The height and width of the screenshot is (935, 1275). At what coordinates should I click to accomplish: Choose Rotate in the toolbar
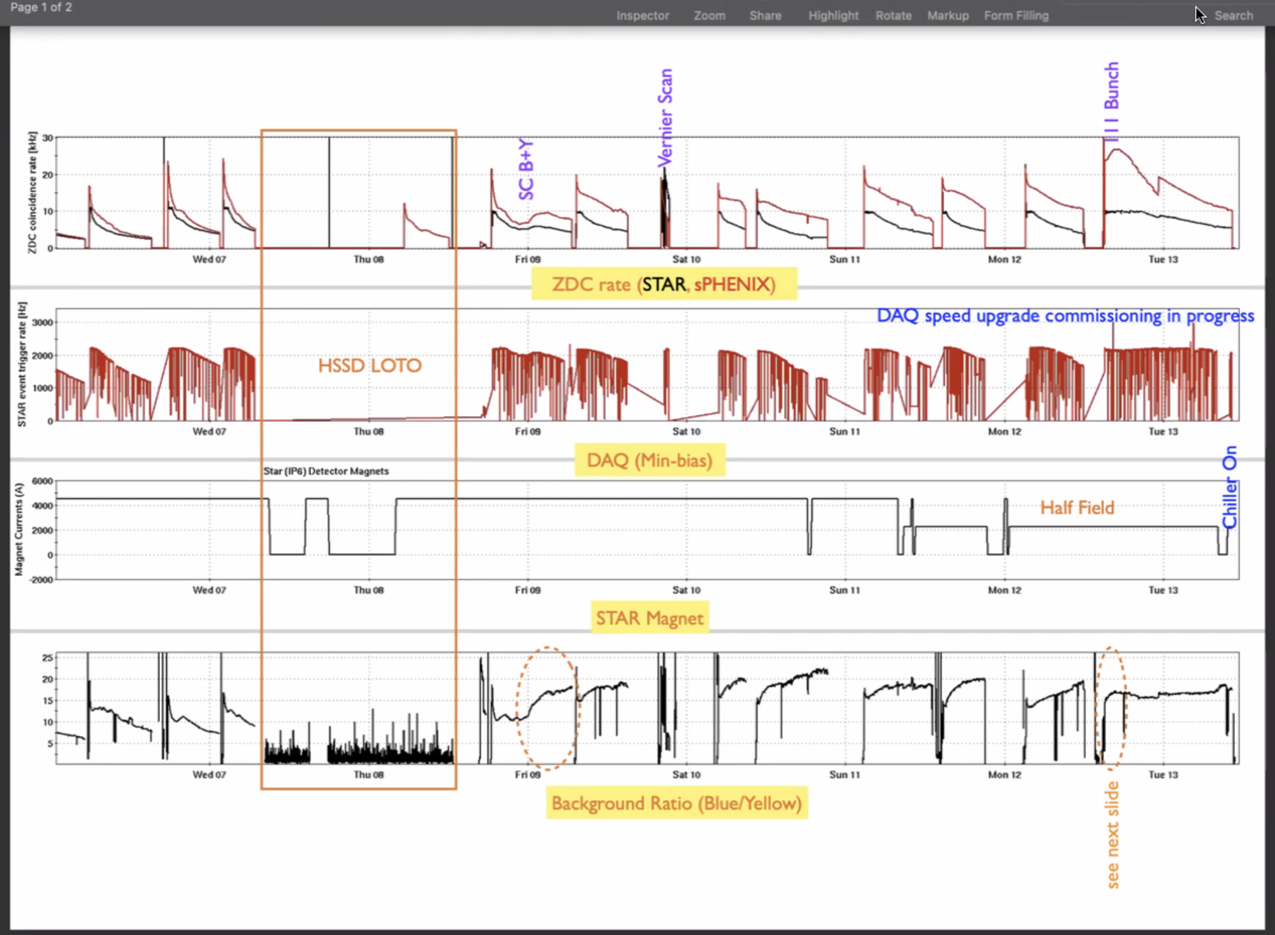tap(893, 15)
